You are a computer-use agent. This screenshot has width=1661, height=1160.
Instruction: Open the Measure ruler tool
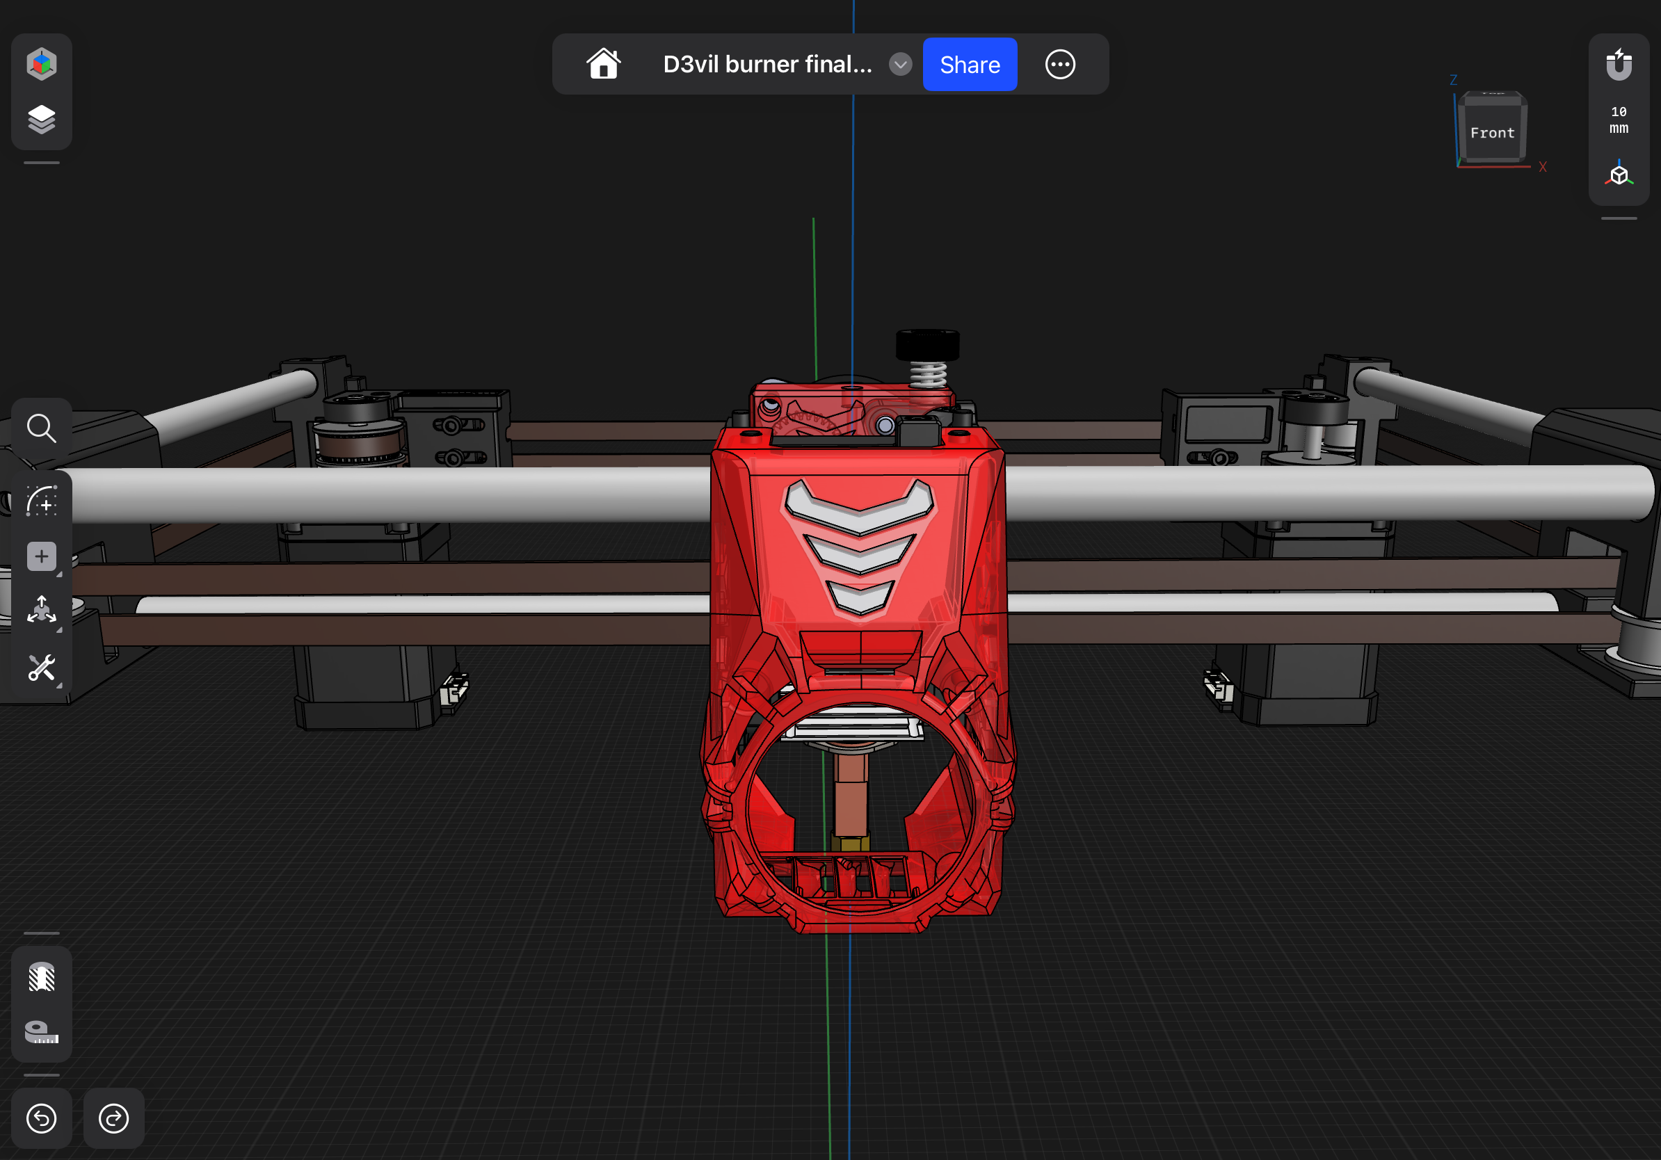click(x=41, y=1033)
